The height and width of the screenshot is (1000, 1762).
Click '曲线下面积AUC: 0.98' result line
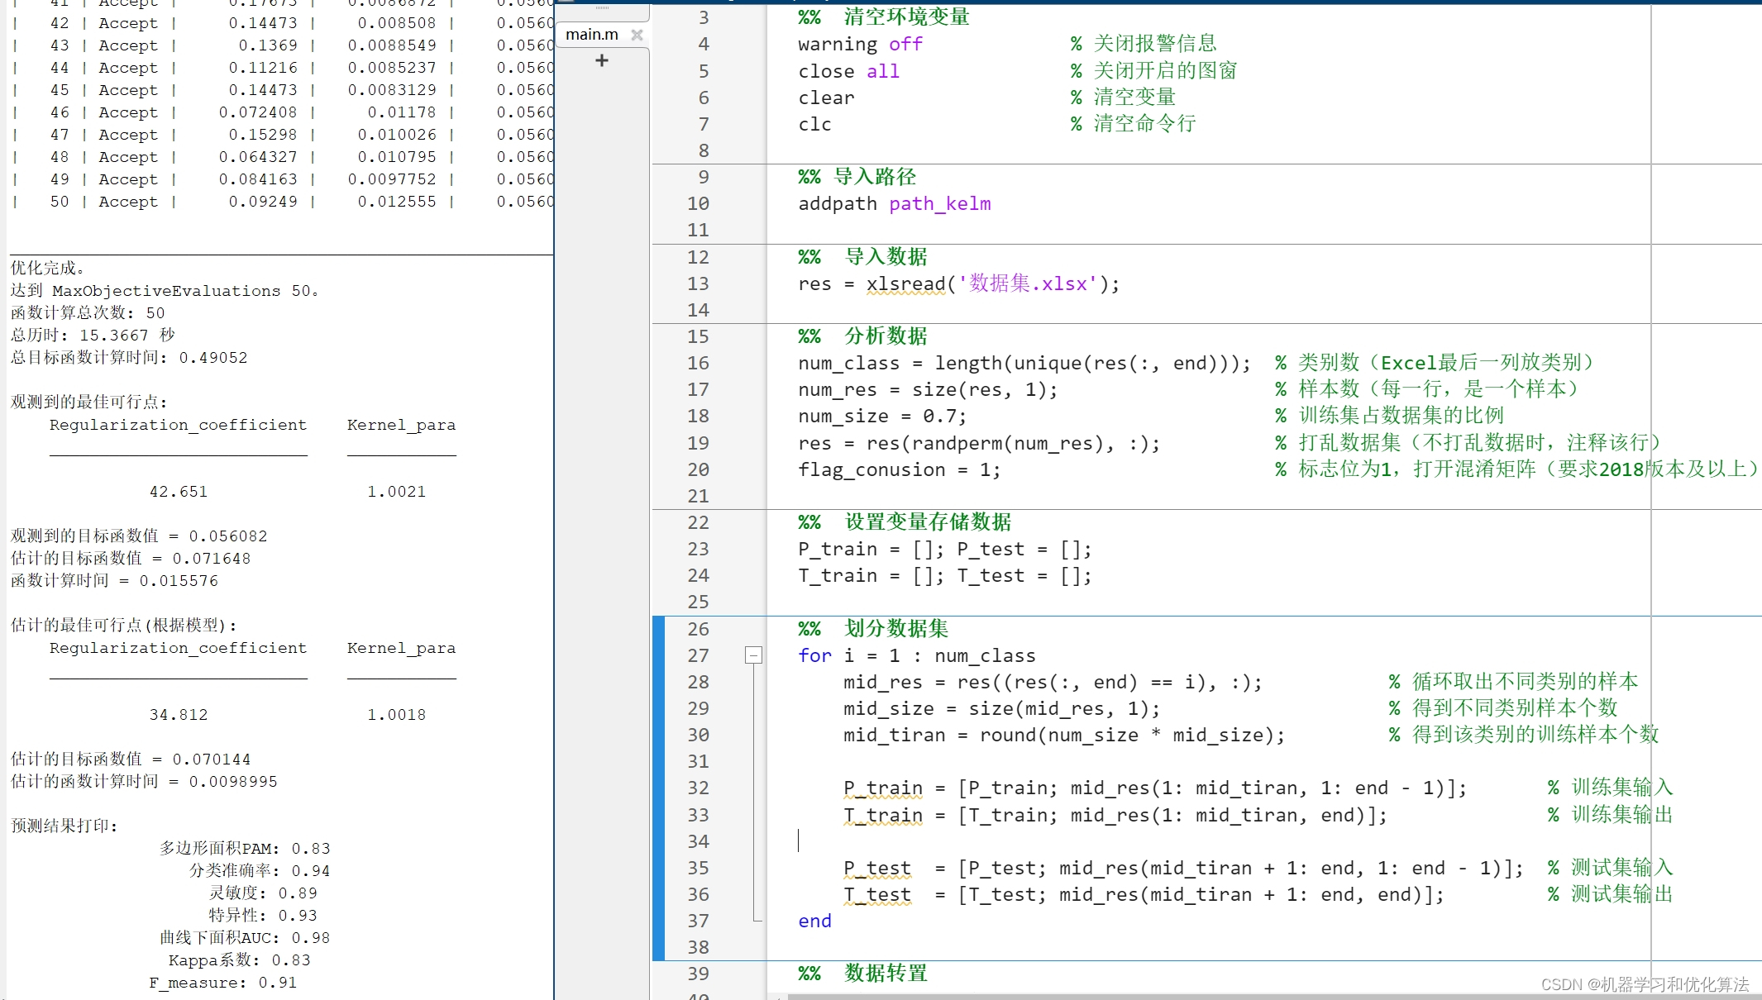(245, 938)
